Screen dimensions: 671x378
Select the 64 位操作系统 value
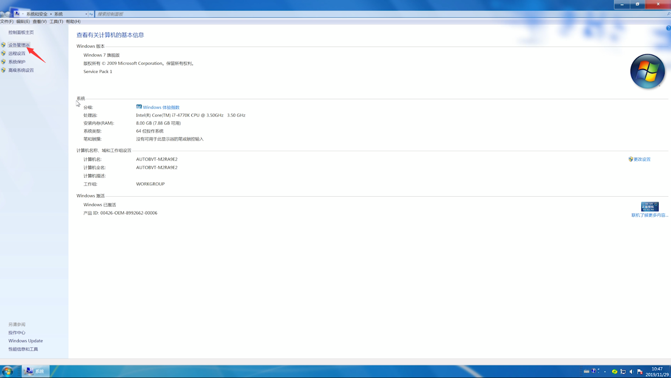pyautogui.click(x=150, y=131)
